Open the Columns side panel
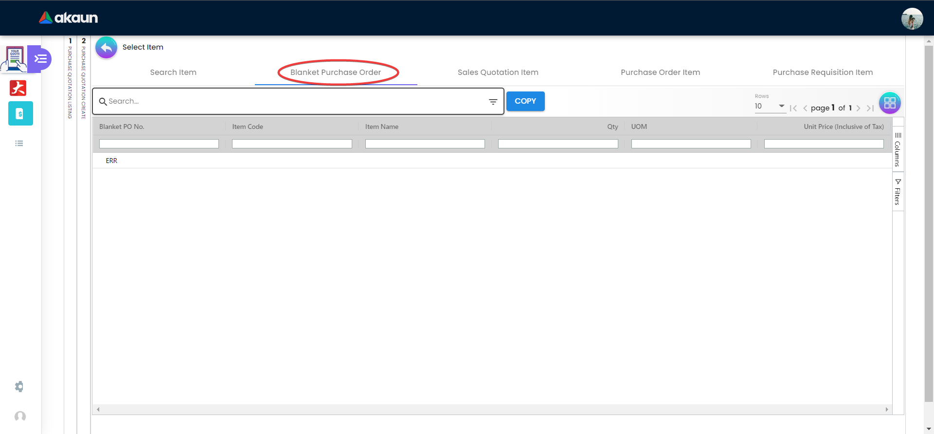 [898, 149]
